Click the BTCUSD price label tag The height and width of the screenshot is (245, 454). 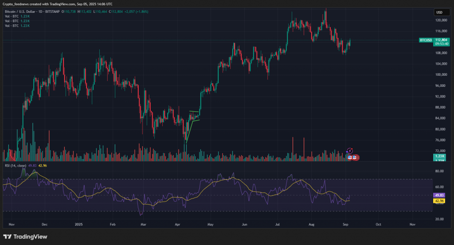click(425, 40)
